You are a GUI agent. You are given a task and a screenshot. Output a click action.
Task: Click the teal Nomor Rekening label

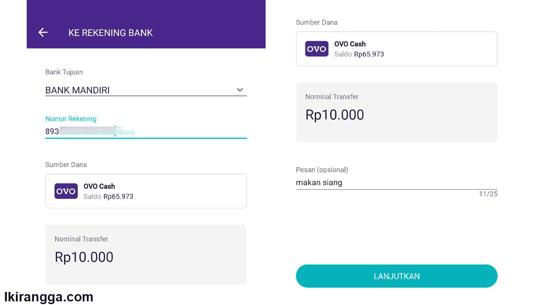coord(71,119)
